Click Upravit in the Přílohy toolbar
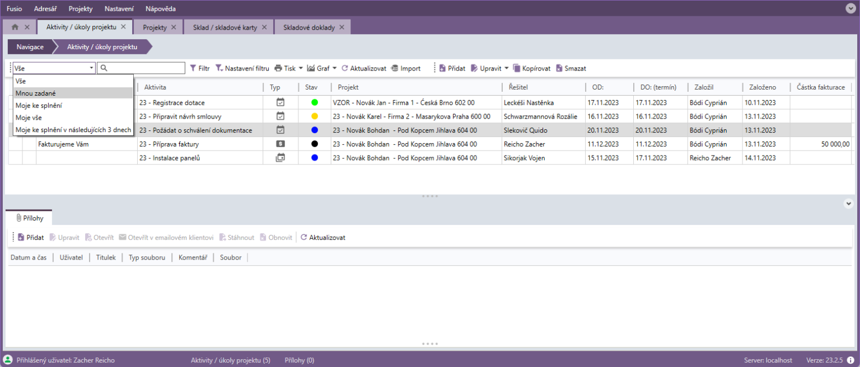The image size is (860, 367). [64, 238]
